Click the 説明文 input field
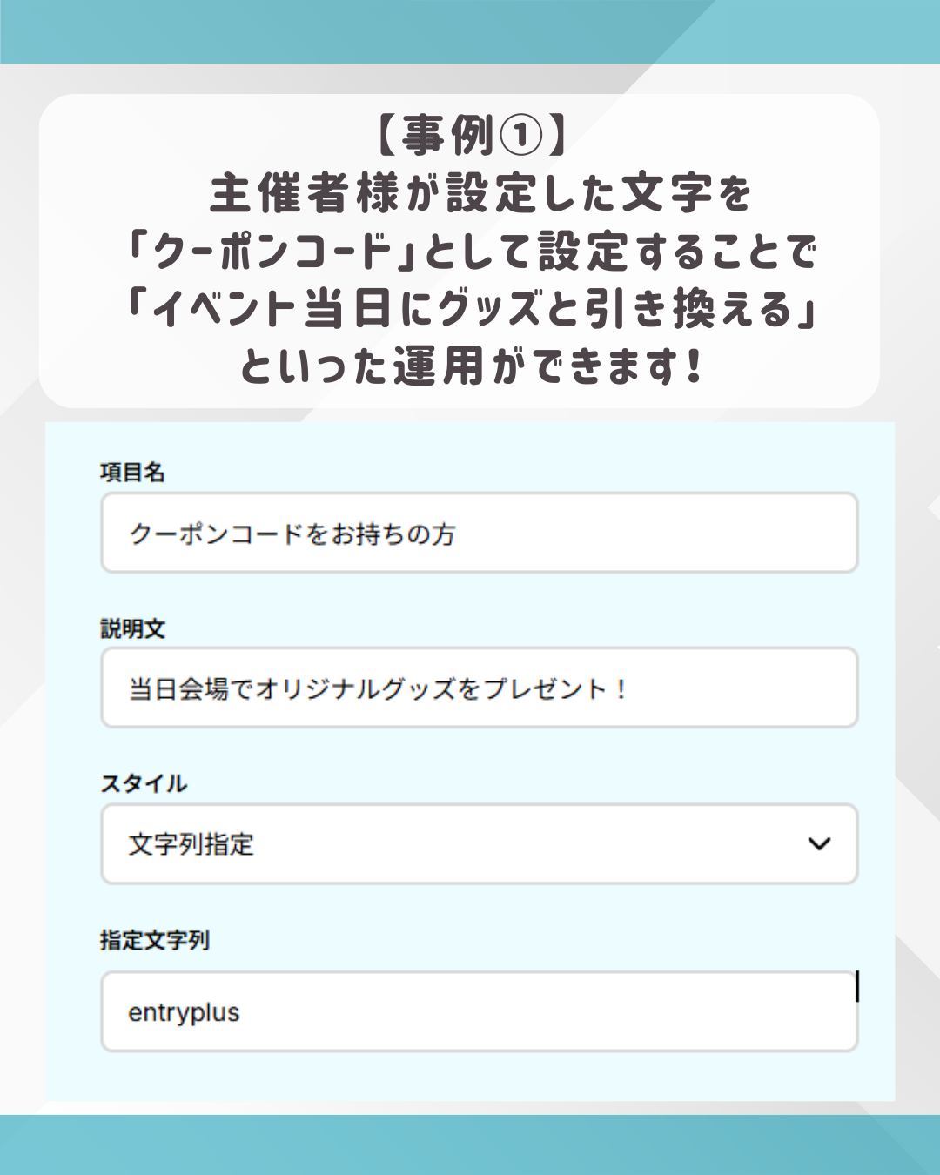The image size is (940, 1175). pyautogui.click(x=479, y=688)
